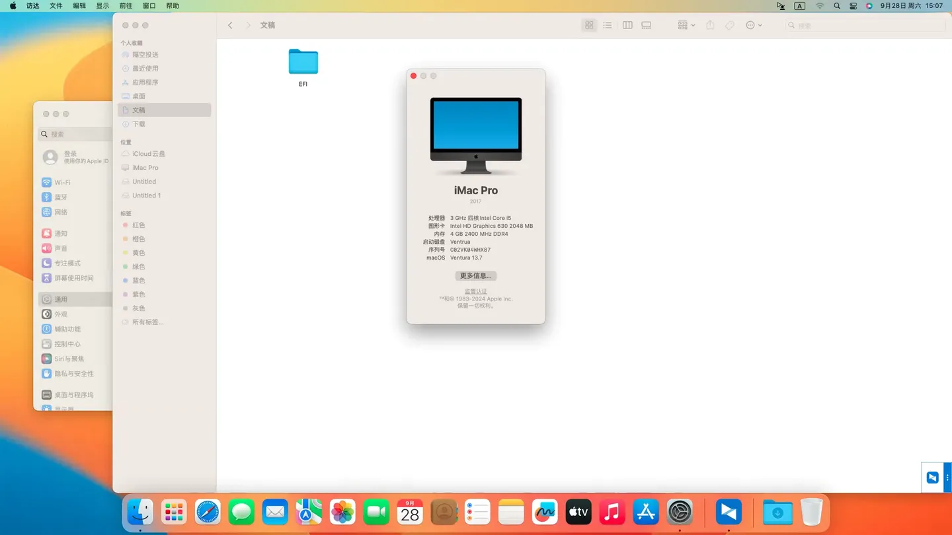This screenshot has width=952, height=535.
Task: Launch Safari from the Dock
Action: (208, 512)
